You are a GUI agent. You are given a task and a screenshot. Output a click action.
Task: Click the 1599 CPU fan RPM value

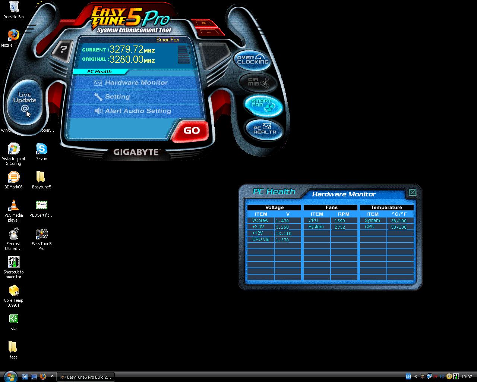[339, 221]
